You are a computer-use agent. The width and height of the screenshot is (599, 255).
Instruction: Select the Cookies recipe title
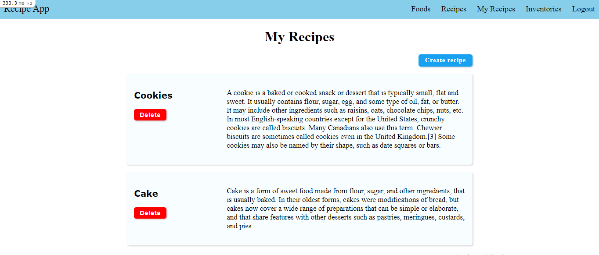click(153, 95)
